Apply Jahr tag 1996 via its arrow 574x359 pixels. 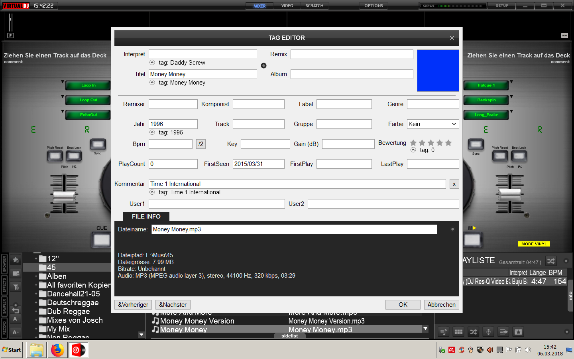(152, 132)
